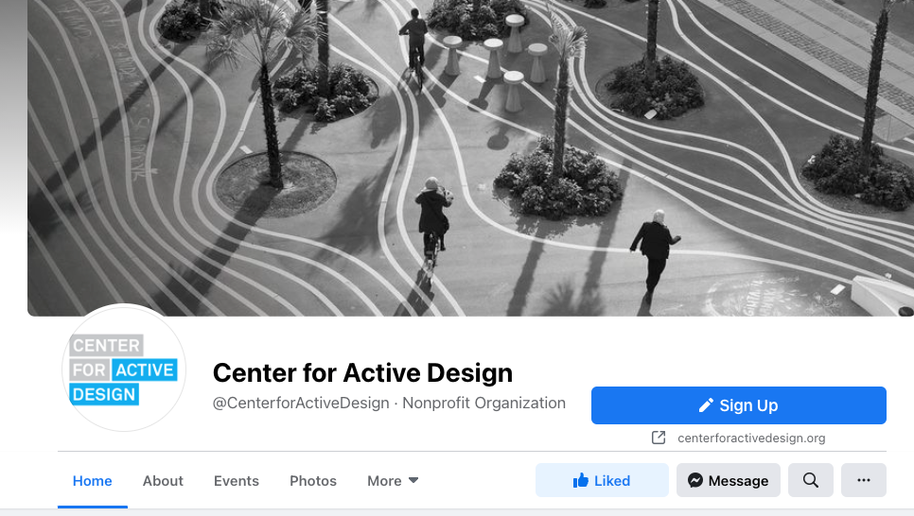Send a message via Message button
This screenshot has height=516, width=914.
click(x=728, y=480)
